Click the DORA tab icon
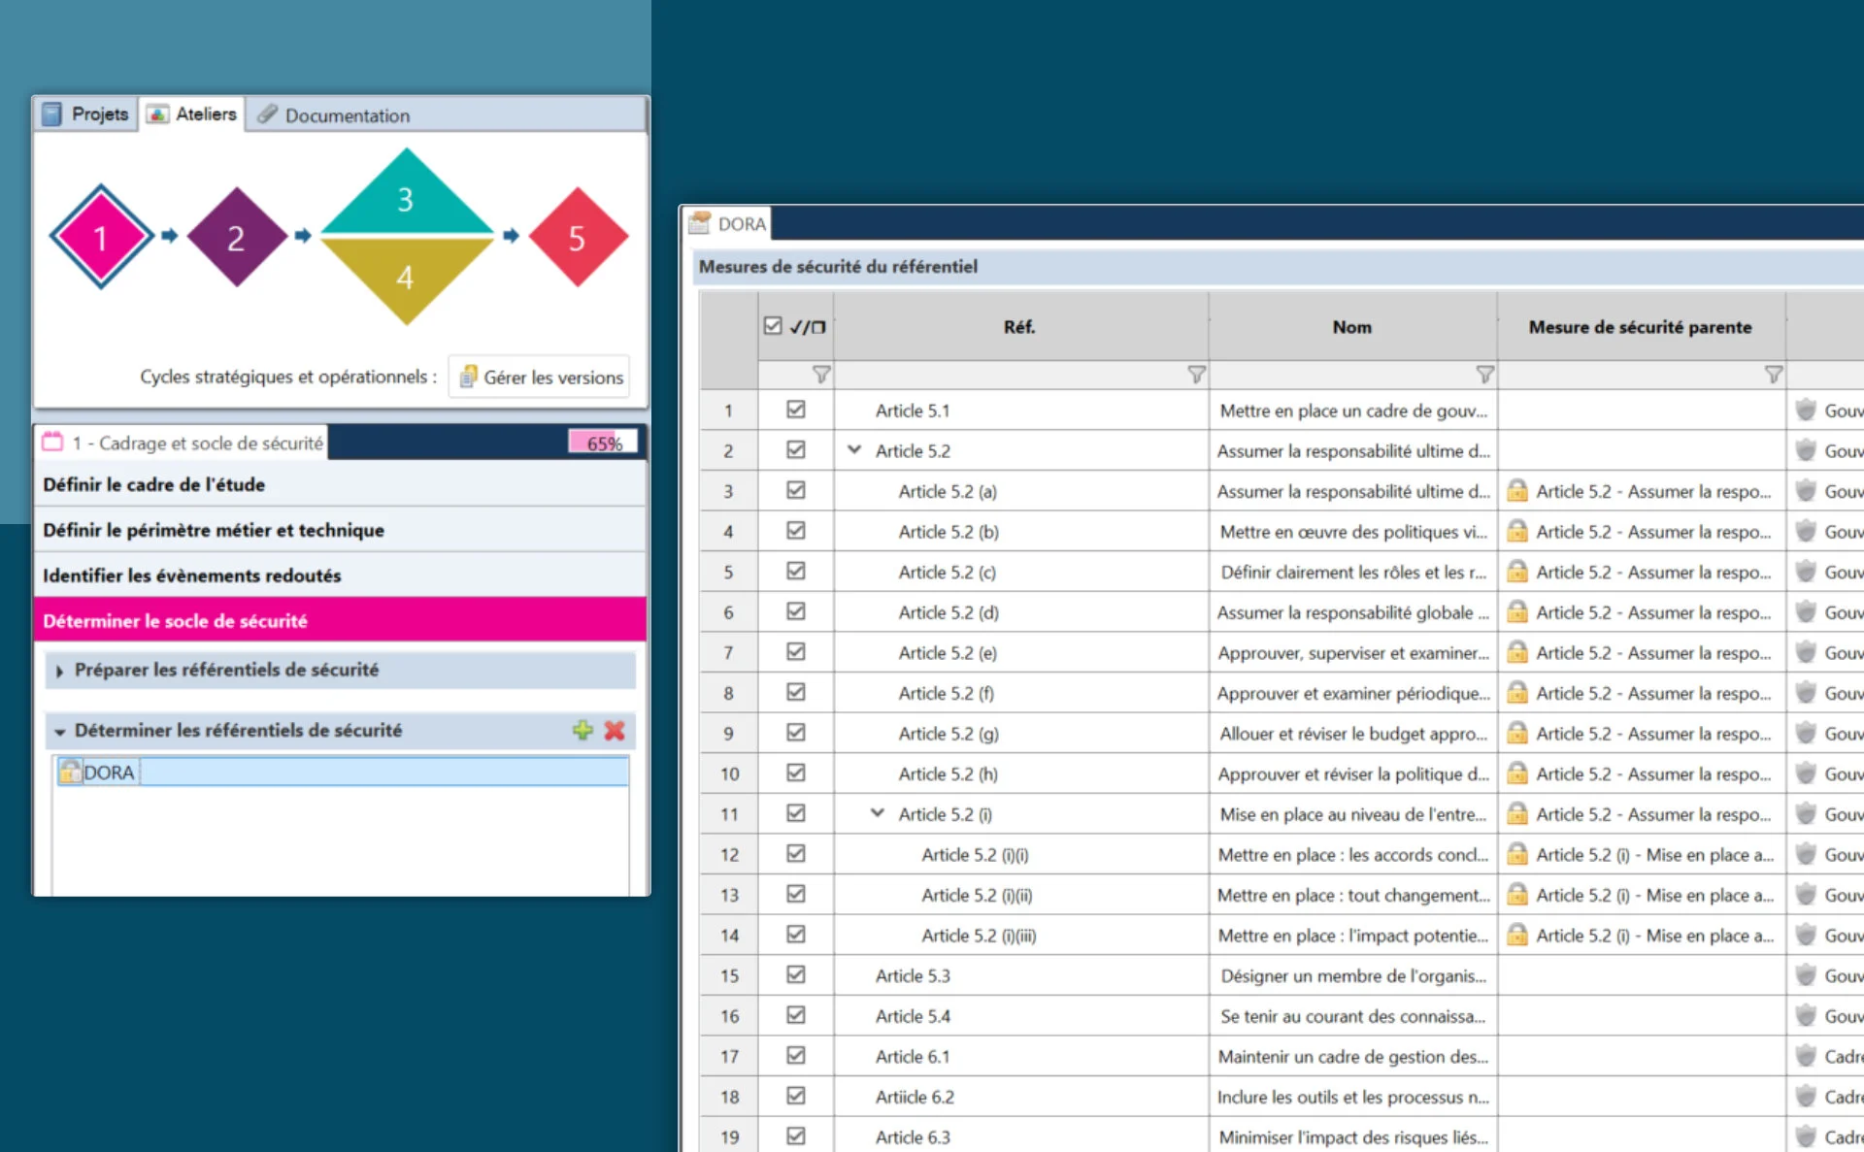Viewport: 1864px width, 1152px height. (699, 223)
